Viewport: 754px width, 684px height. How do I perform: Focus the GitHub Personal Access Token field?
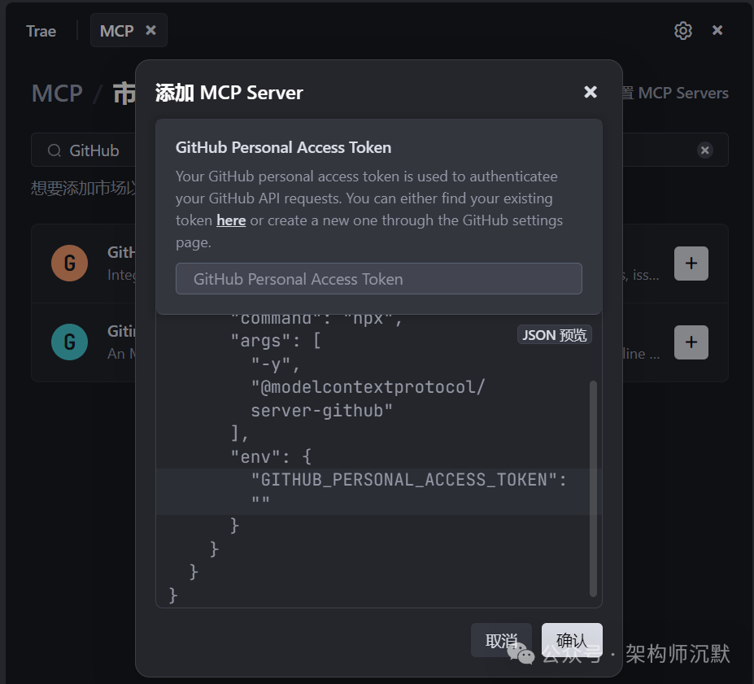tap(379, 279)
